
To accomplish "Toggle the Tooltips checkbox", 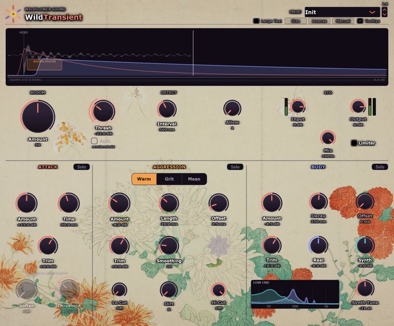I will point(360,21).
